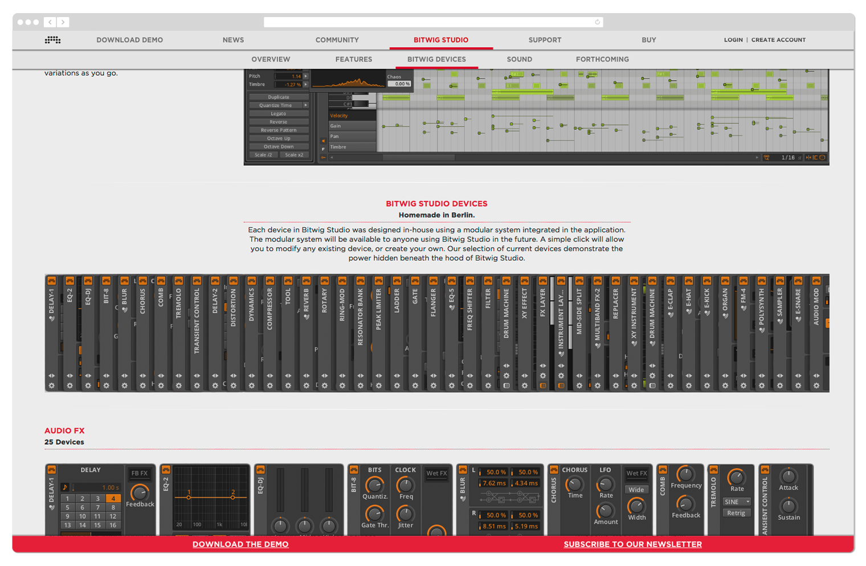Toggle the DELAY-1 device power icon in strip
866x566 pixels.
coord(51,281)
